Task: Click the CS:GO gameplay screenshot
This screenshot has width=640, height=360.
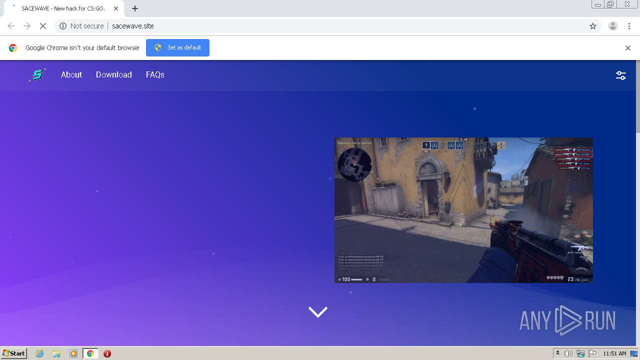Action: tap(463, 210)
